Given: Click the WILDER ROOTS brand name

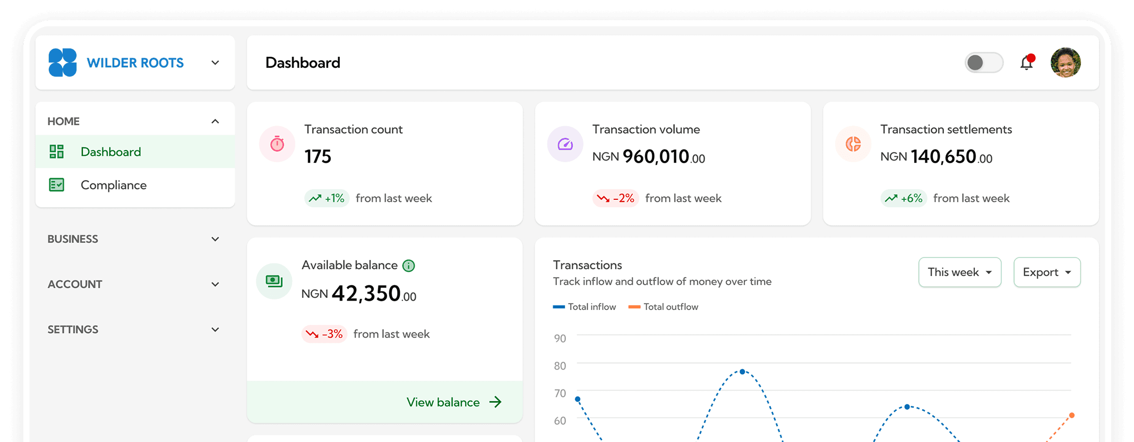Looking at the screenshot, I should [135, 63].
